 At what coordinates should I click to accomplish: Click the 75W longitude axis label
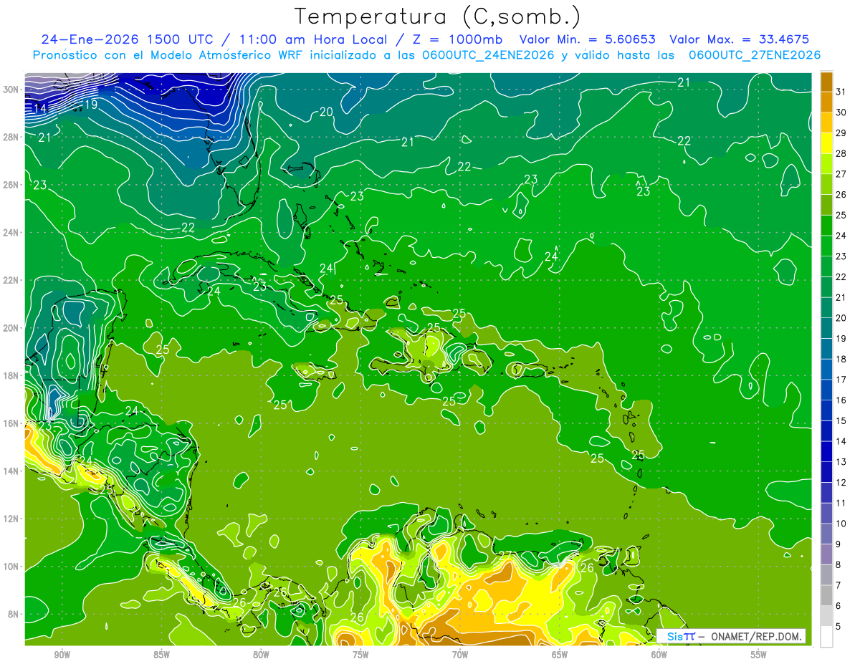pos(360,655)
